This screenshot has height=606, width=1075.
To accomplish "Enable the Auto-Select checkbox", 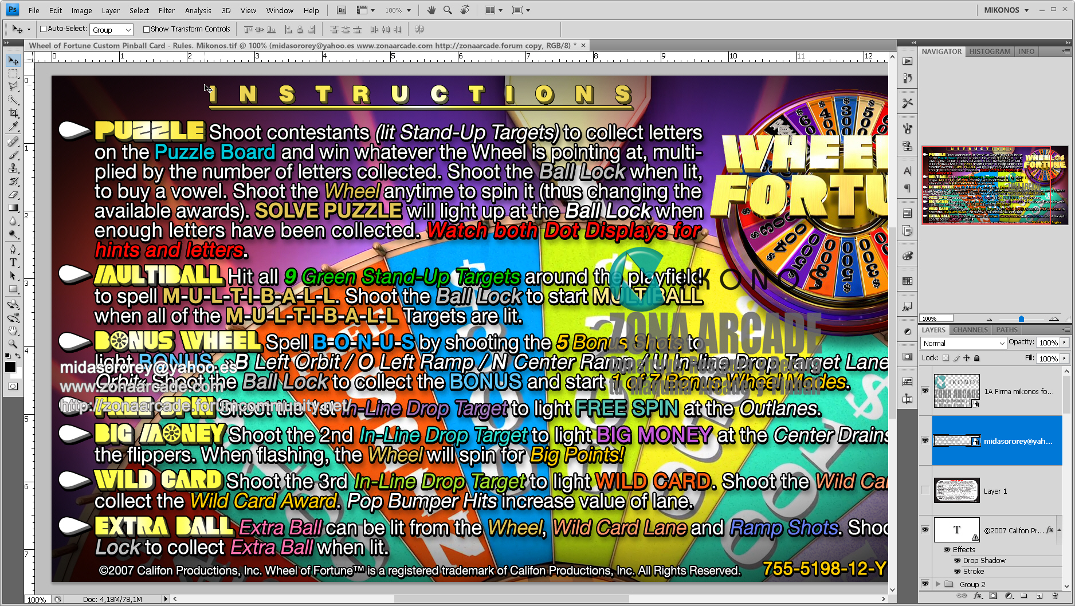I will [x=44, y=29].
